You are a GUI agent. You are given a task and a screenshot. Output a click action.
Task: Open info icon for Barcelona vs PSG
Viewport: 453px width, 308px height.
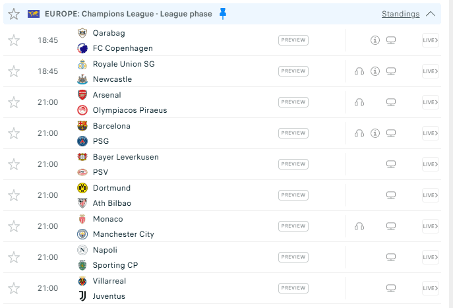tap(375, 133)
